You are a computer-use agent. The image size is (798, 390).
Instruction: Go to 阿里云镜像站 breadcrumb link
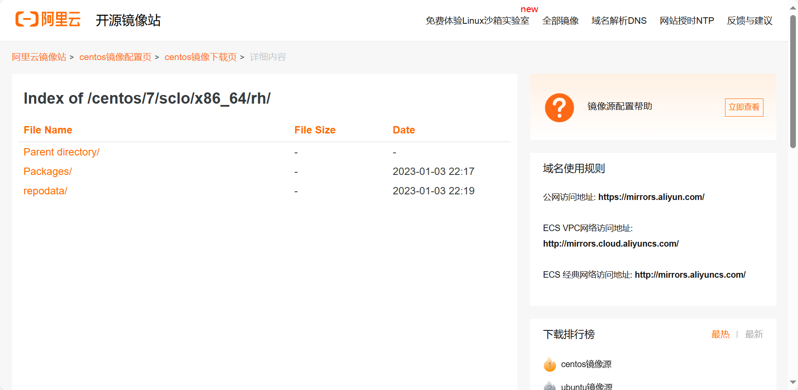pyautogui.click(x=39, y=57)
